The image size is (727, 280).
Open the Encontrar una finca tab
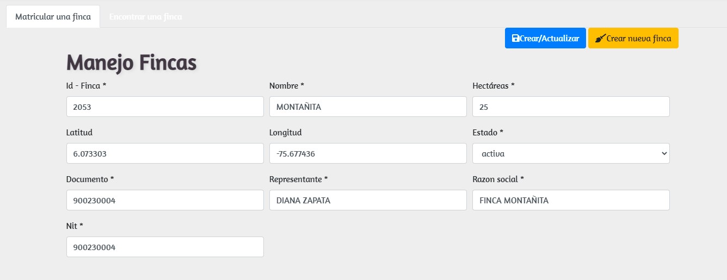(145, 17)
